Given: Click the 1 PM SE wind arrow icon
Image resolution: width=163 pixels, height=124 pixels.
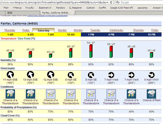Looking at the screenshot, I should (91, 75).
